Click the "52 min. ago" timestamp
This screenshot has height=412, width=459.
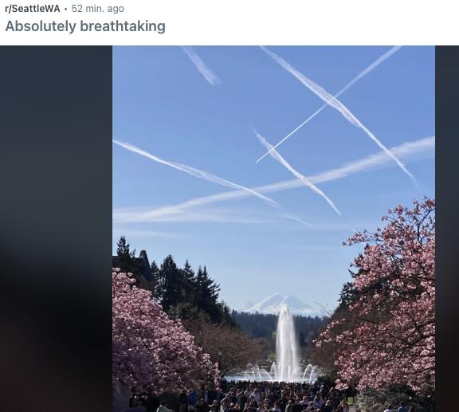tap(98, 9)
